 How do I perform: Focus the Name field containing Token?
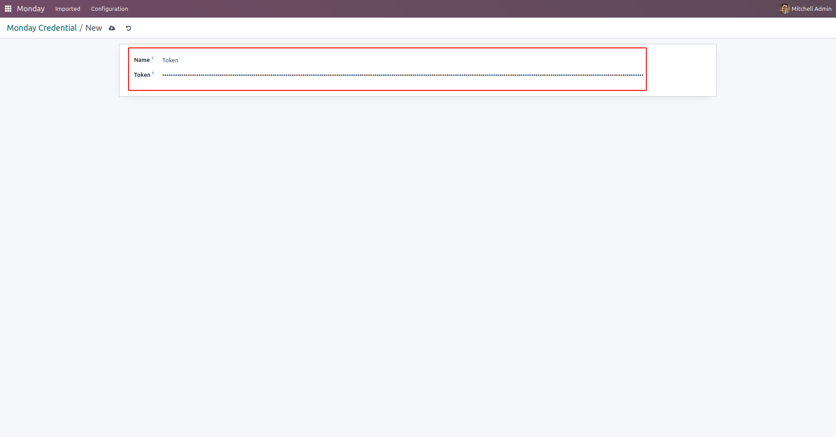(x=403, y=60)
